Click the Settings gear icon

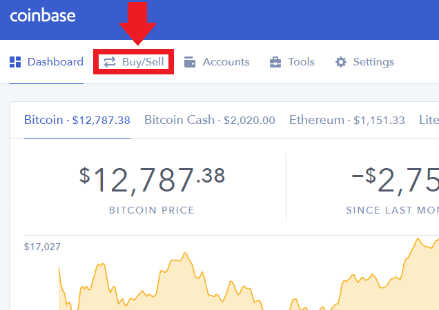click(341, 62)
